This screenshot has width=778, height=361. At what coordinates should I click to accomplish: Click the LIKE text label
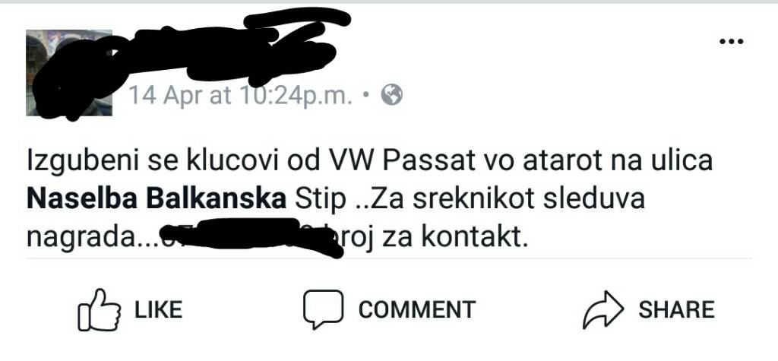coord(159,309)
